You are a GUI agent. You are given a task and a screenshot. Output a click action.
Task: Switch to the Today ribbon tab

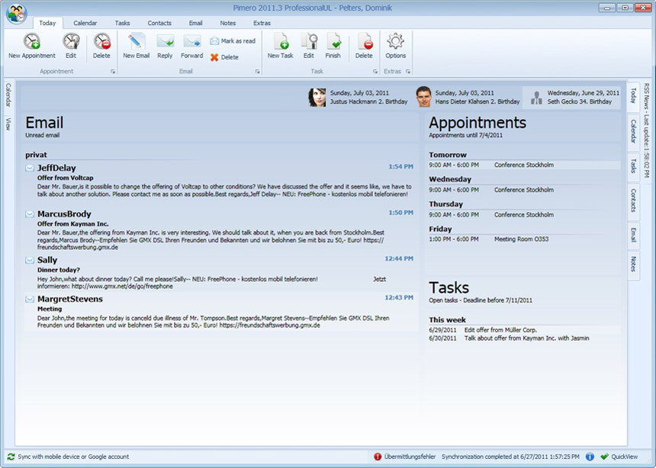tap(47, 23)
